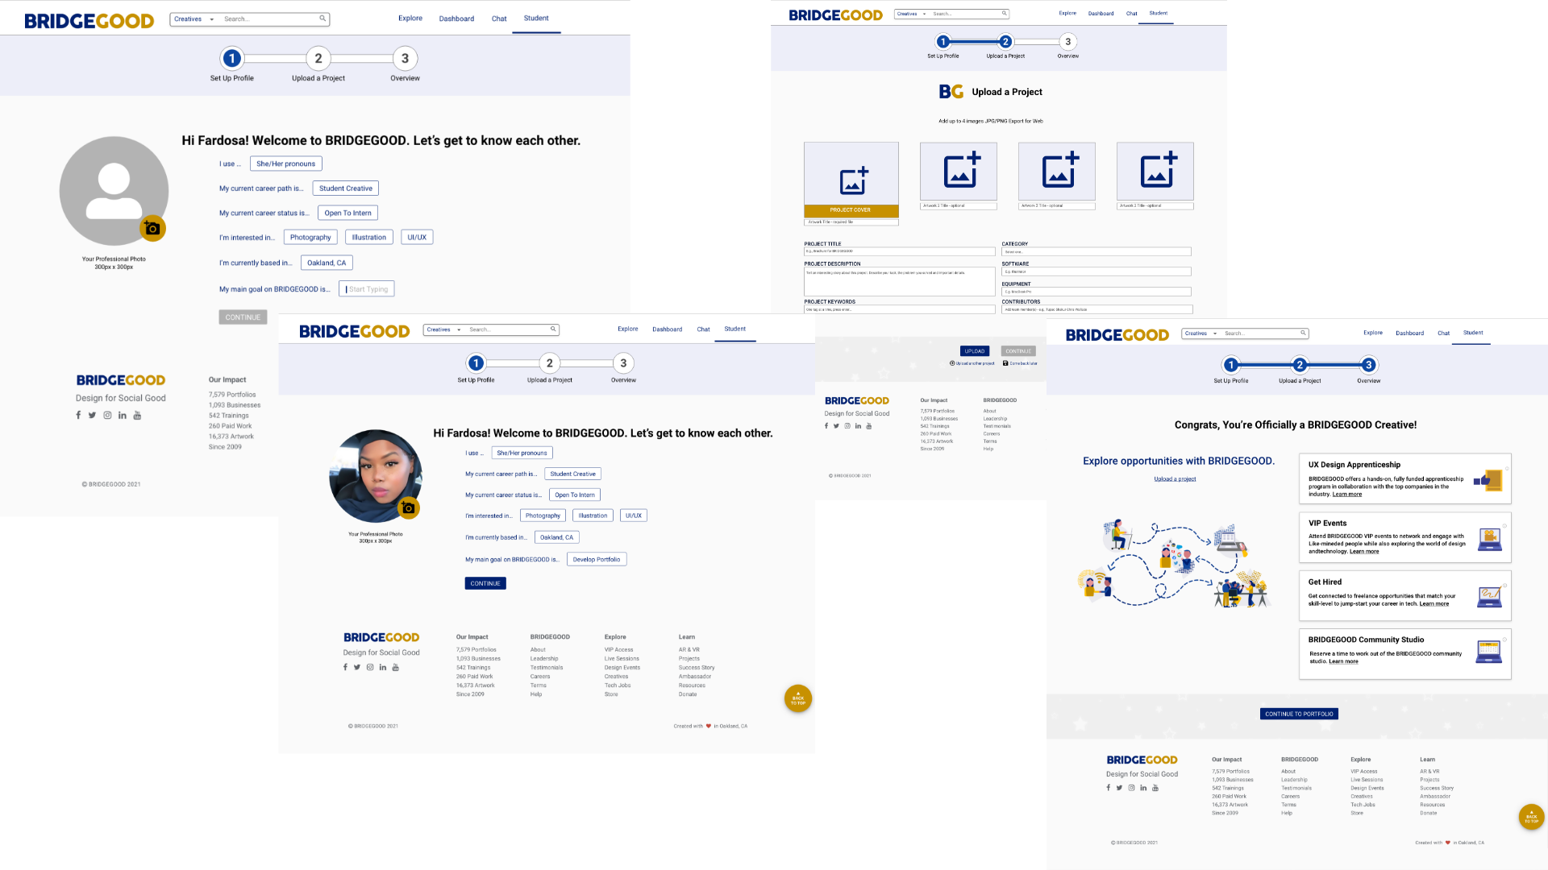Click the search magnifier in the Congrats screen header
Screen dimensions: 1548x870
click(1303, 333)
